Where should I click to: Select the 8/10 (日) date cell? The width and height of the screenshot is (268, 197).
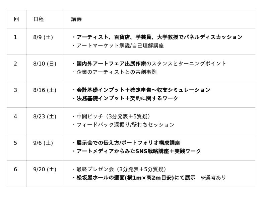tap(45, 64)
